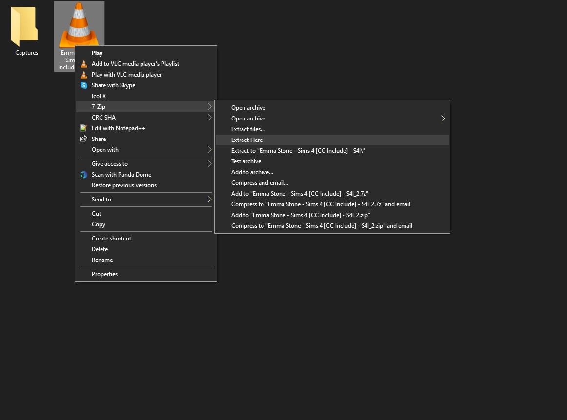Open IcoFX menu entry

[x=146, y=96]
